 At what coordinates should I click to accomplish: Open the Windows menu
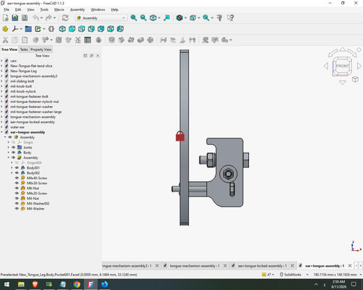(x=98, y=9)
